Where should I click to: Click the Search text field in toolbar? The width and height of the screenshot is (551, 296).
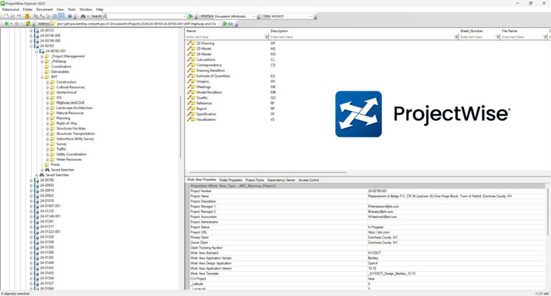point(145,16)
